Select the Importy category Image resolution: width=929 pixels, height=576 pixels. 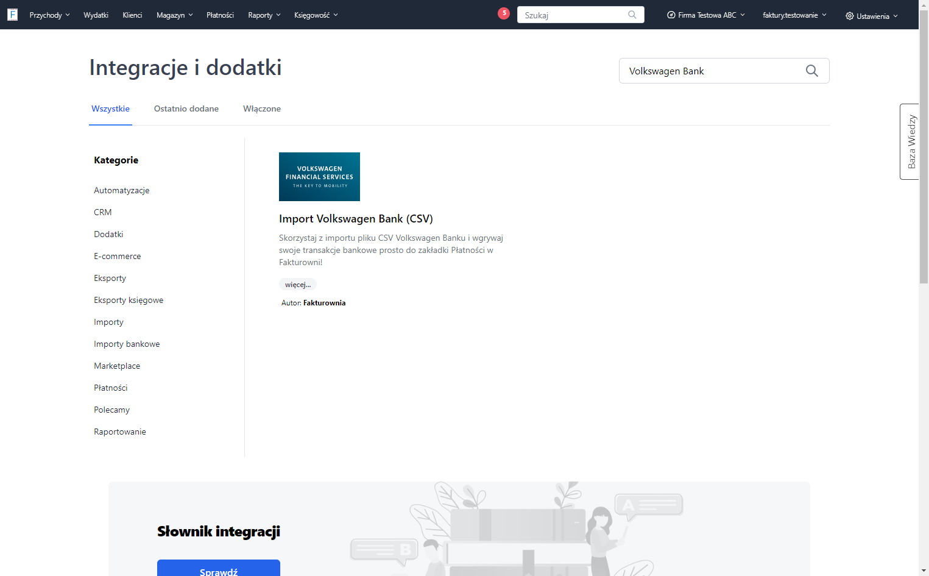[108, 322]
